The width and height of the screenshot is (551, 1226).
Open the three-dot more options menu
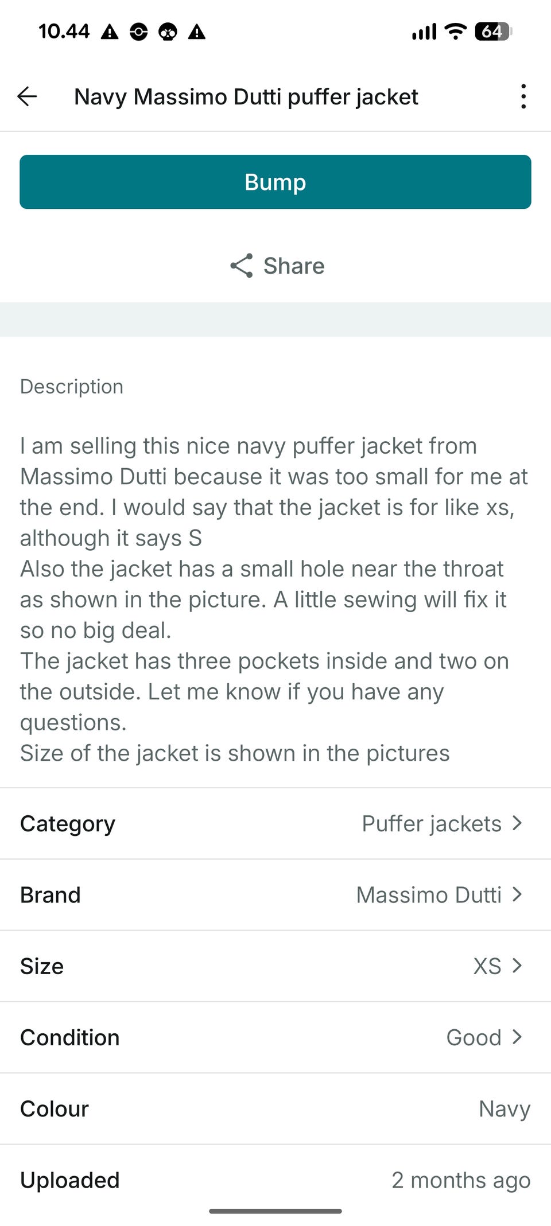pyautogui.click(x=523, y=96)
